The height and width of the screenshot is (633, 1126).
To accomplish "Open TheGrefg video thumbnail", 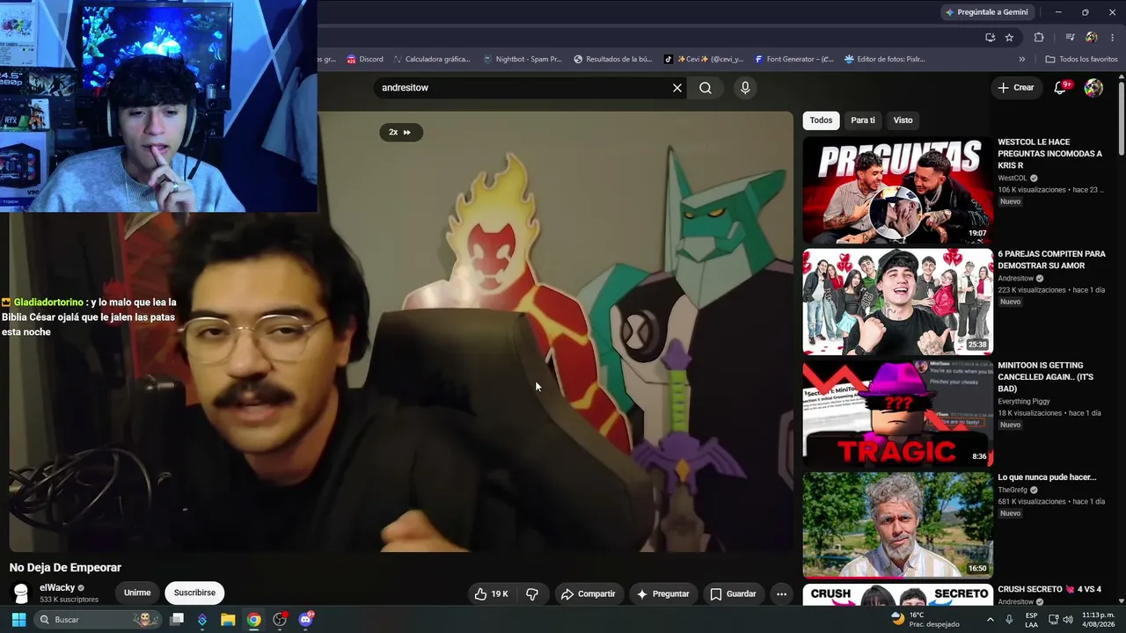I will click(x=897, y=525).
